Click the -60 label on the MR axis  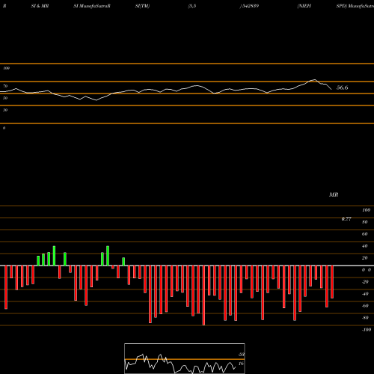(x=365, y=306)
